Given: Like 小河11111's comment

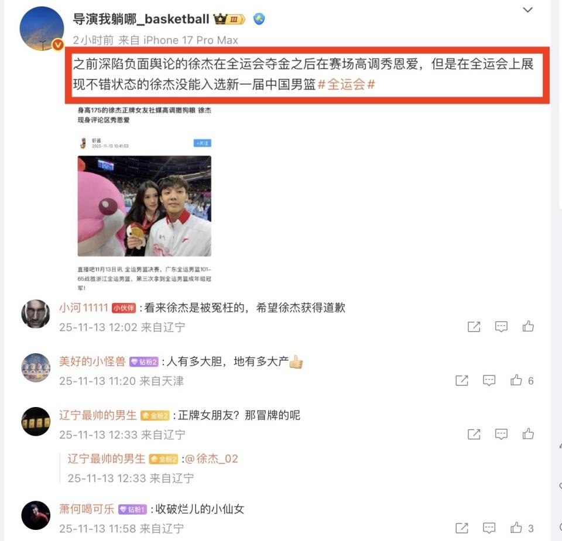Looking at the screenshot, I should coord(528,326).
